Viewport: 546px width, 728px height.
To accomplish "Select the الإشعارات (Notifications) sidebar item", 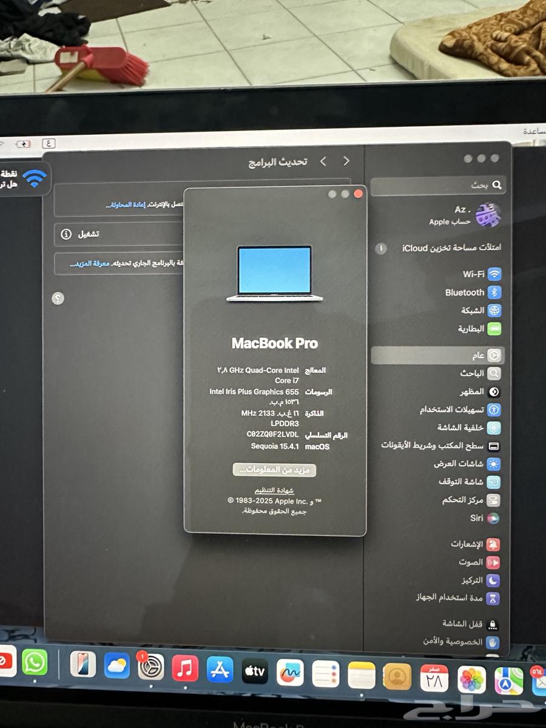I will click(x=474, y=544).
